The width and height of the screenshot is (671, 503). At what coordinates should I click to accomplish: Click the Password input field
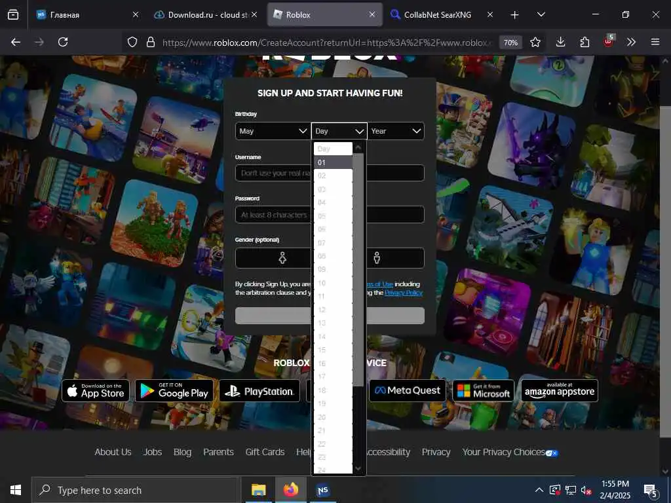click(330, 214)
